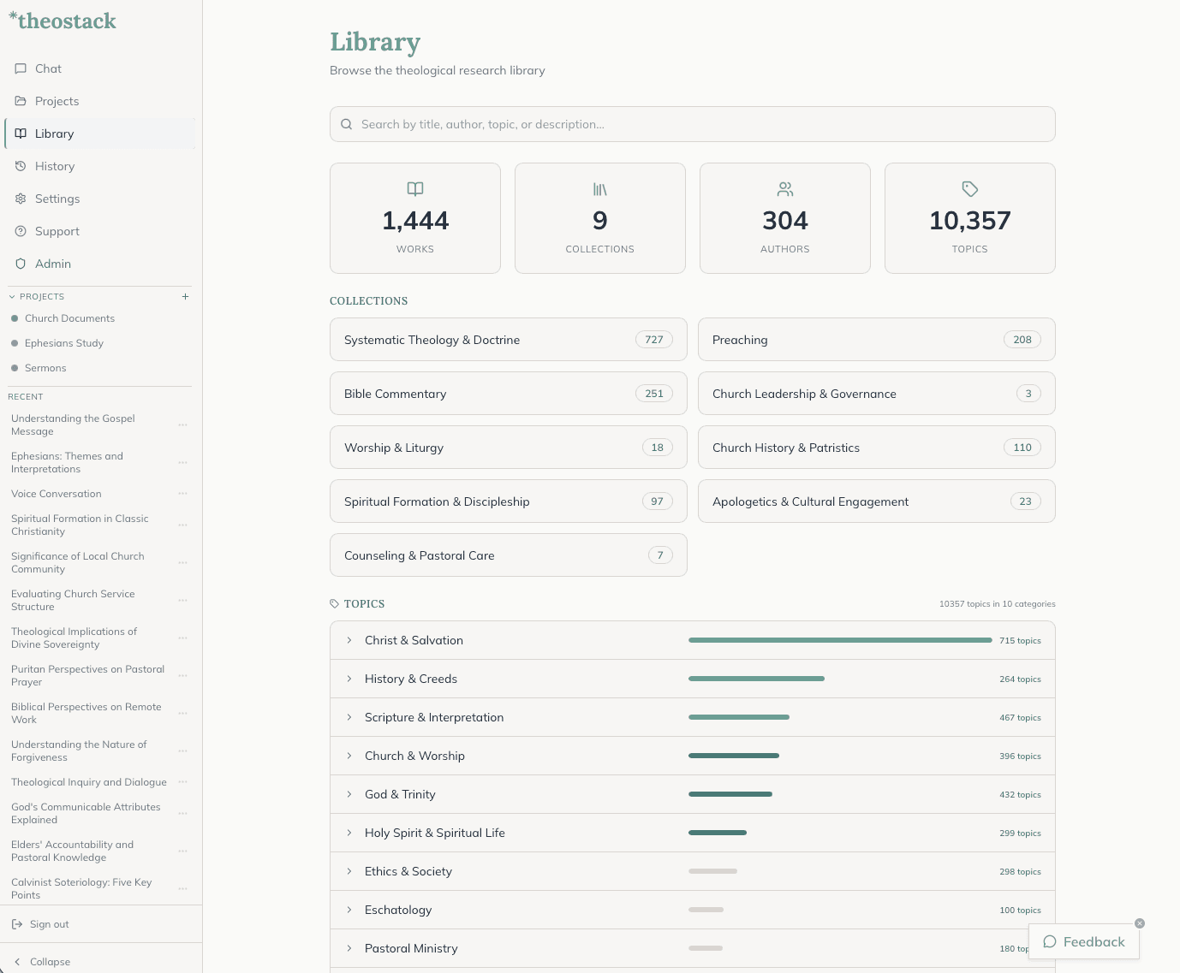Click the tag icon beside TOPICS heading
The height and width of the screenshot is (973, 1180).
[334, 603]
